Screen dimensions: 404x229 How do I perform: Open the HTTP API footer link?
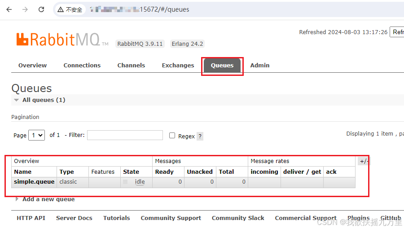click(x=31, y=218)
